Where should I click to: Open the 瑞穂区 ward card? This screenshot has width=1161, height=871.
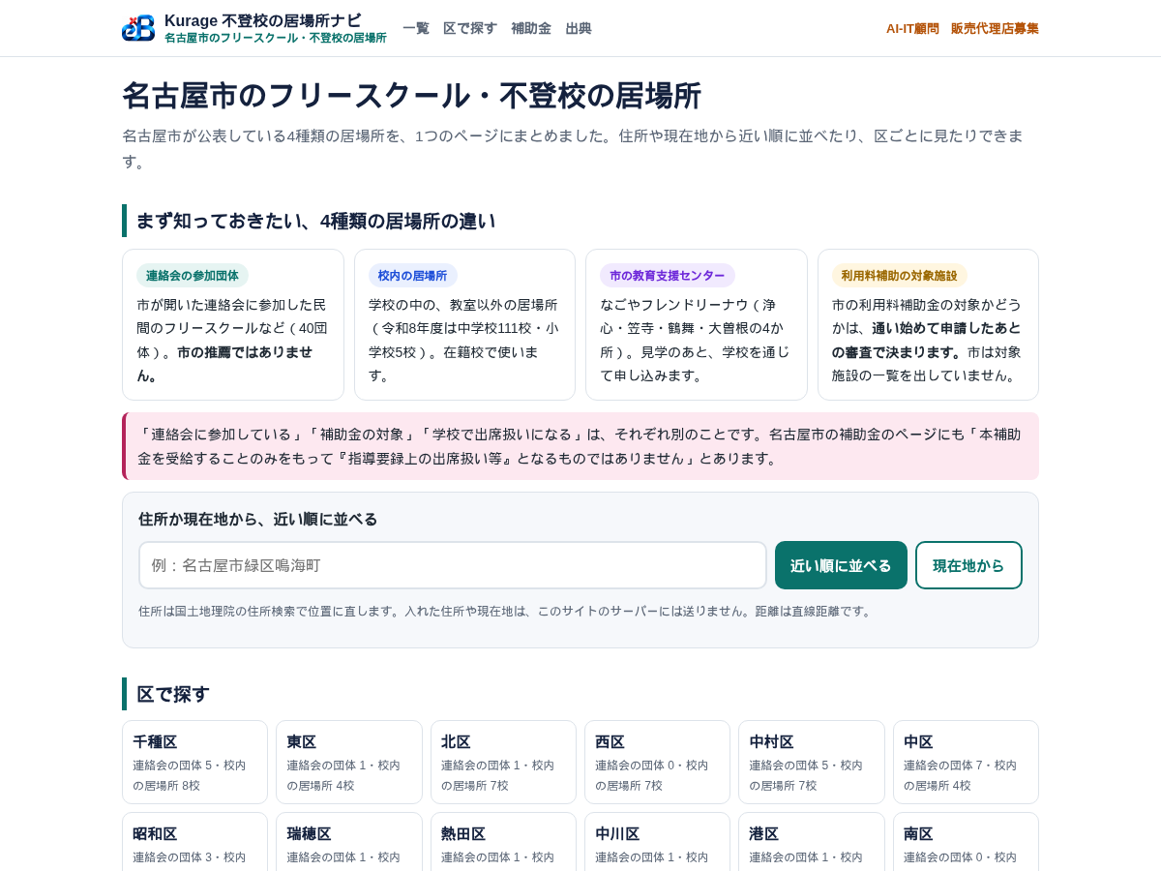[349, 842]
